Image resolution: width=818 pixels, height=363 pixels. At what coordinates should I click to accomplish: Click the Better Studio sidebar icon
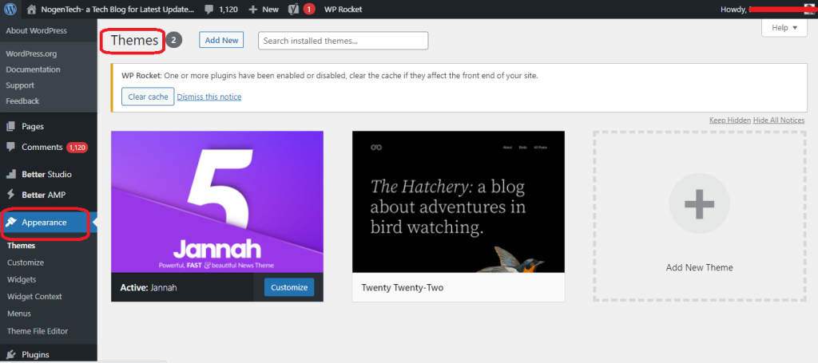click(10, 174)
